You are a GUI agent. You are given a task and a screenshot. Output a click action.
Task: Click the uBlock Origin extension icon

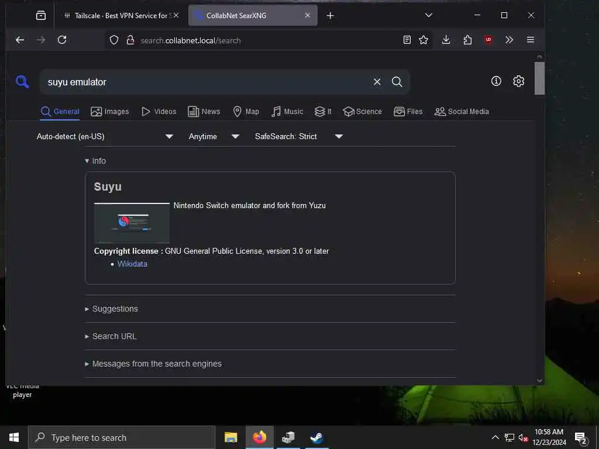coord(488,40)
